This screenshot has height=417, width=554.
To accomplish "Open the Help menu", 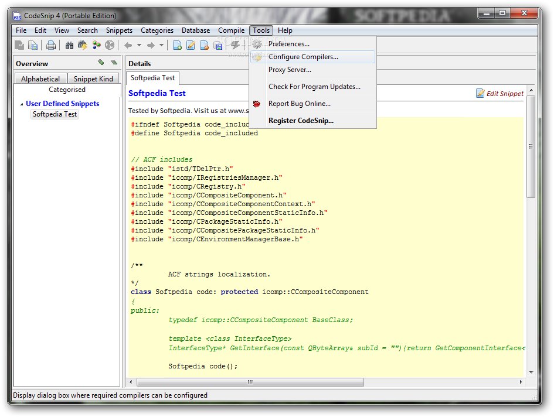I will (285, 30).
